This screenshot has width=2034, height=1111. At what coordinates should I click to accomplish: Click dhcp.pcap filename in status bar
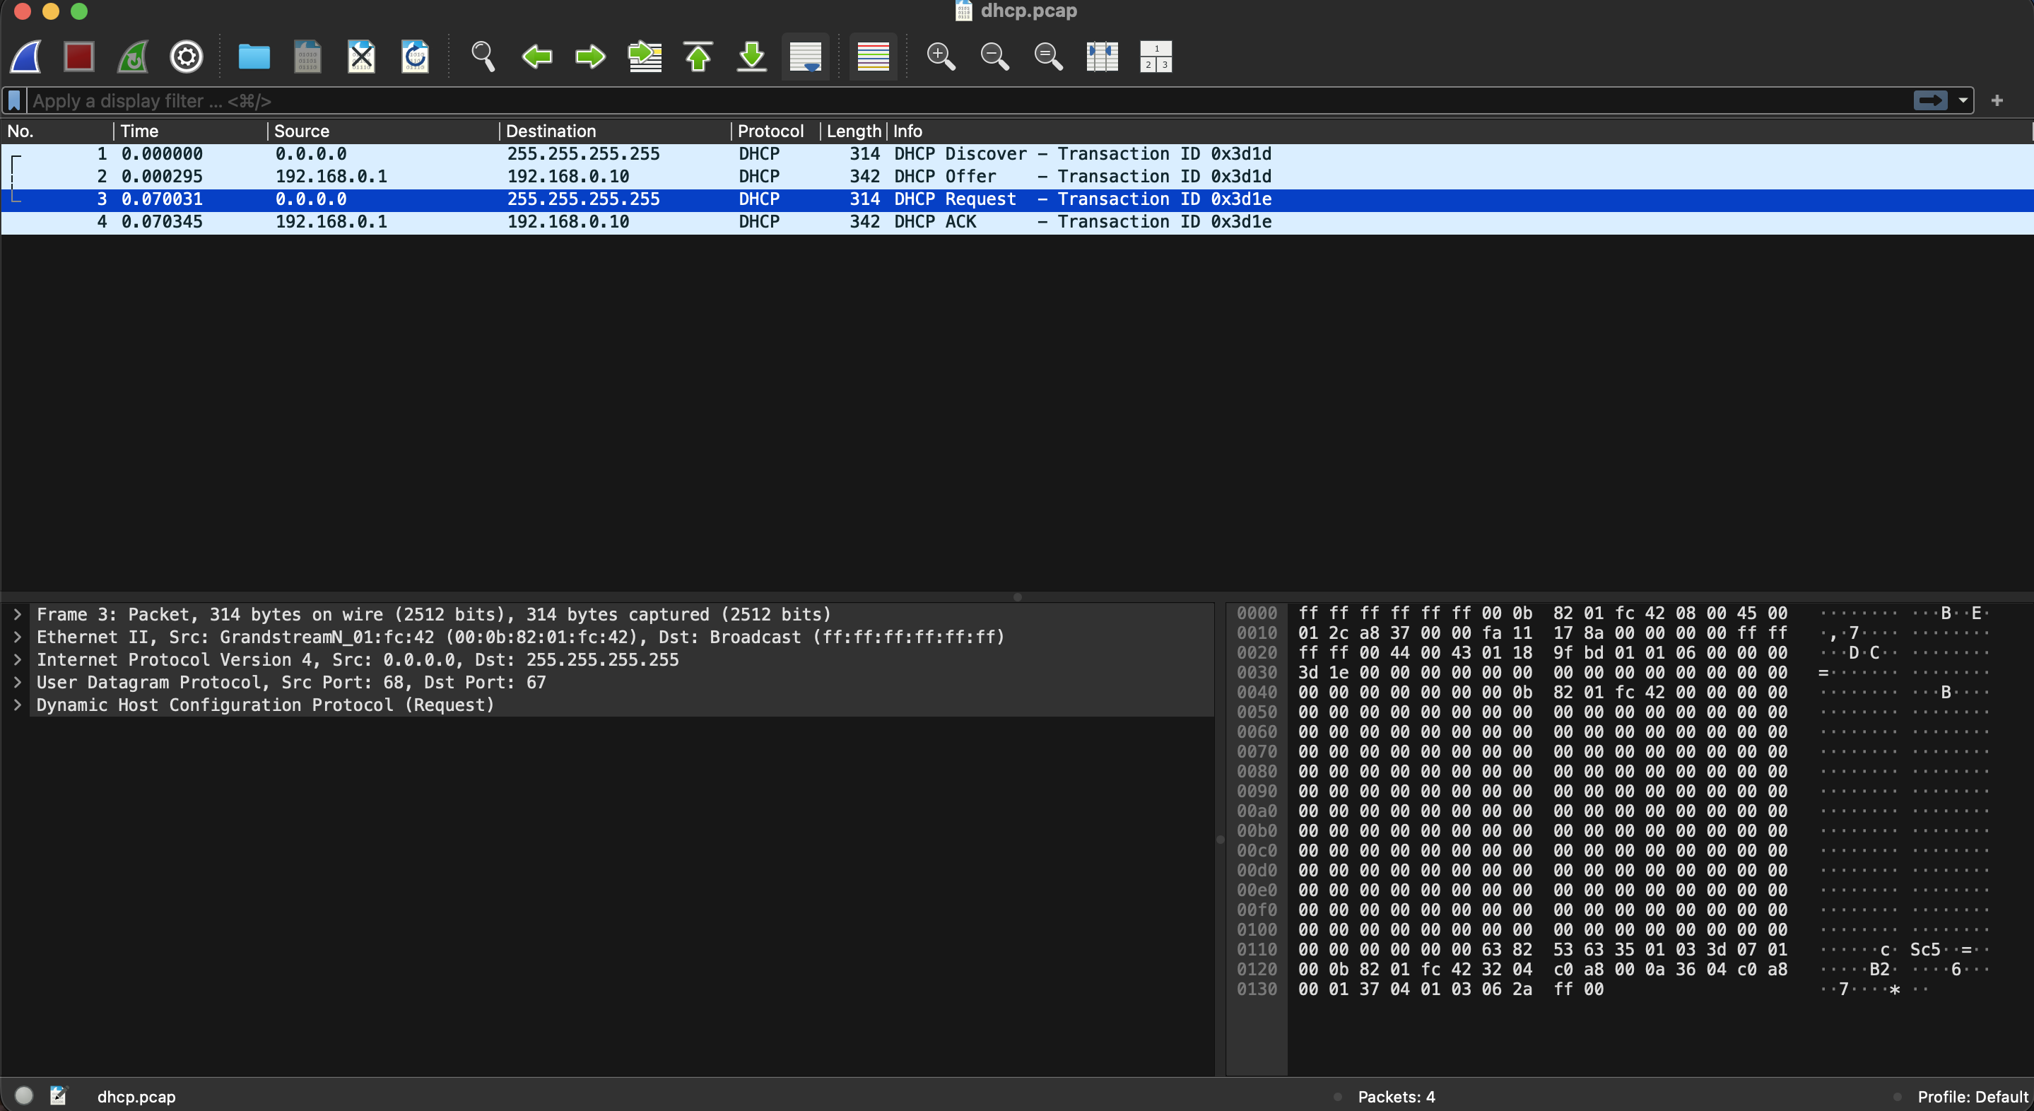coord(136,1097)
